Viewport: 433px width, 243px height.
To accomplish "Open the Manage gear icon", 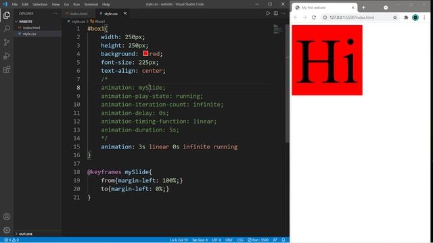I will coord(7,230).
